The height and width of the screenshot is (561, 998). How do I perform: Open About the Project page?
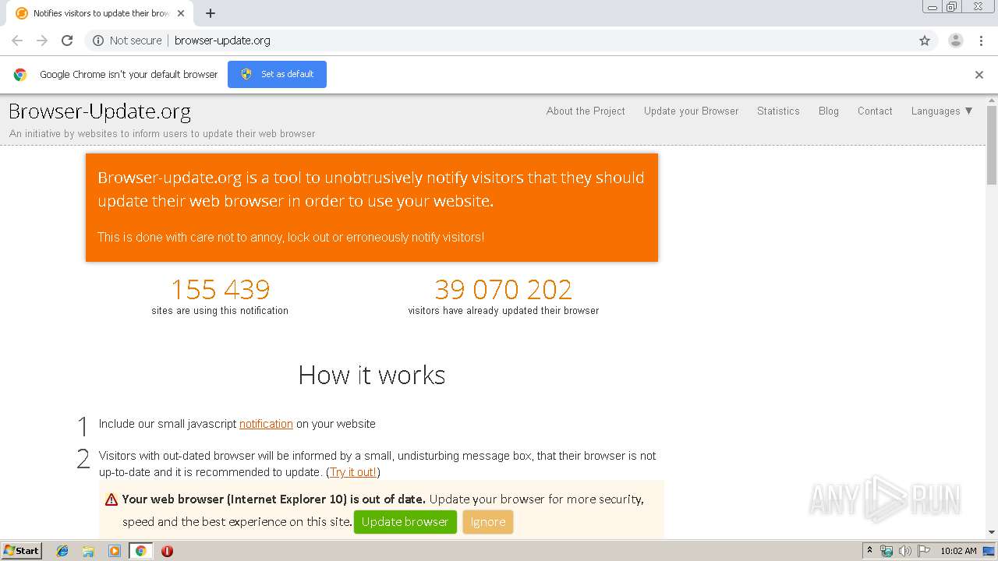[x=586, y=111]
